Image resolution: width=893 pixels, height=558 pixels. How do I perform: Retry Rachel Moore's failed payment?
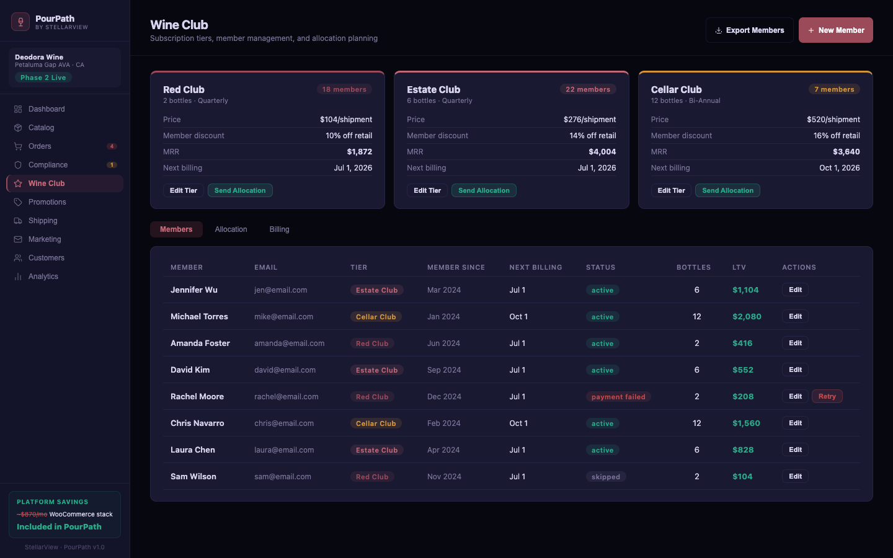click(x=827, y=396)
